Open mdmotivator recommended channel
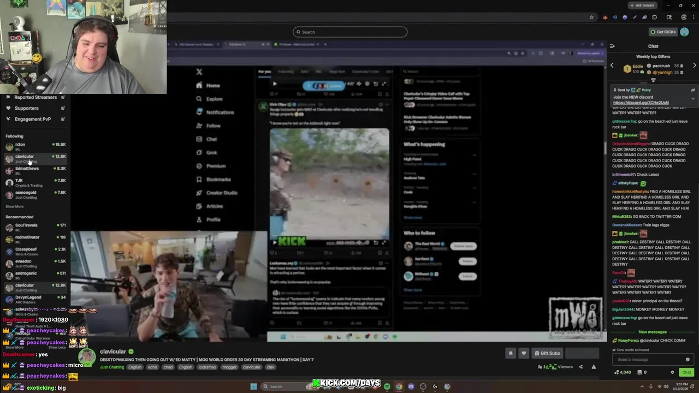699x393 pixels. 35,239
